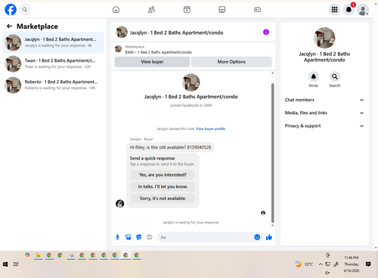Select the Twan conversation in the chat list
Screen dimensions: 378x278
(x=53, y=63)
